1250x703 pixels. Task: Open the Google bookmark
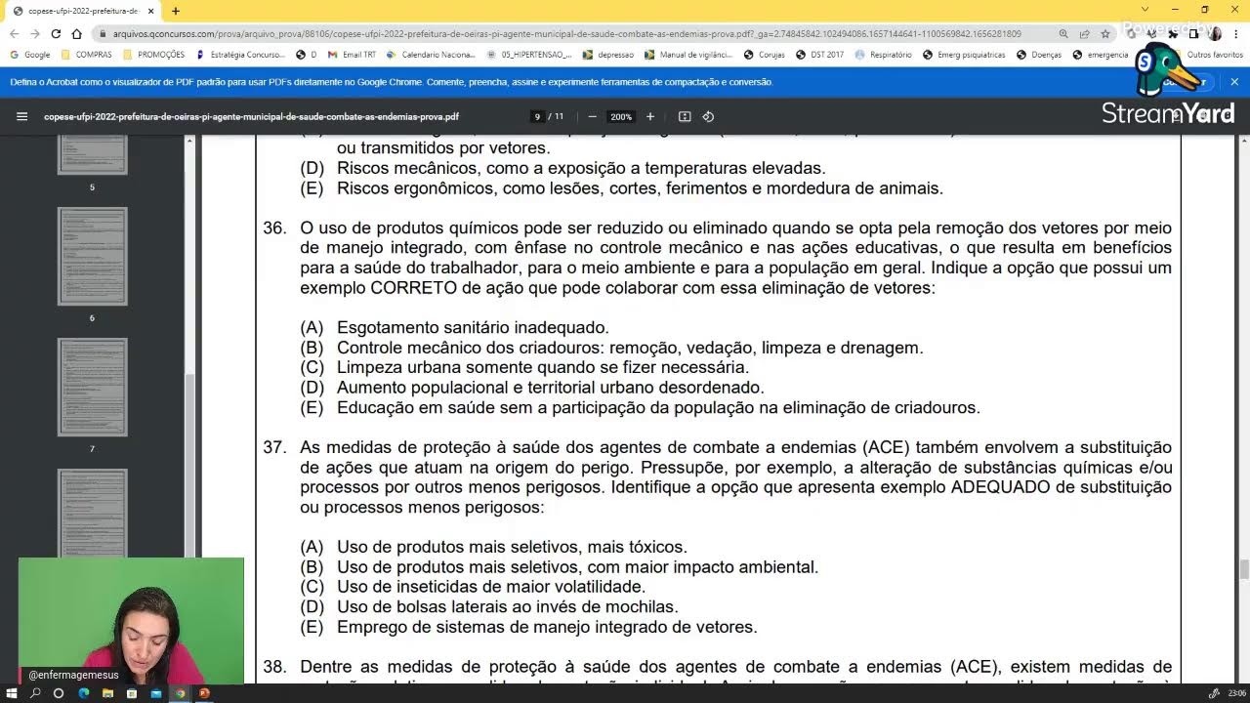(29, 55)
